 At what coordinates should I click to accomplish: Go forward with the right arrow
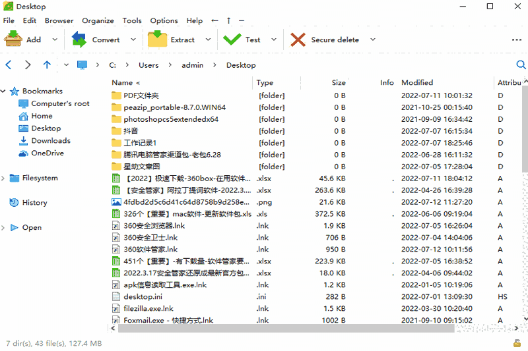coord(28,65)
